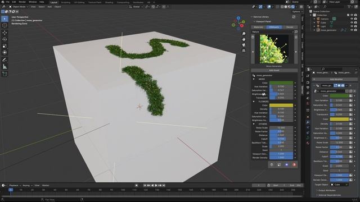Select the Scale tool in the toolbar
This screenshot has height=202, width=360.
click(4, 46)
